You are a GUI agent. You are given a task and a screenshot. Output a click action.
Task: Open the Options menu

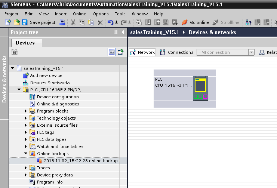click(101, 14)
